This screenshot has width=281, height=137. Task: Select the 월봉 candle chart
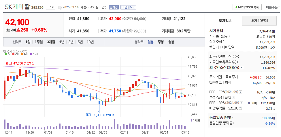point(171,42)
